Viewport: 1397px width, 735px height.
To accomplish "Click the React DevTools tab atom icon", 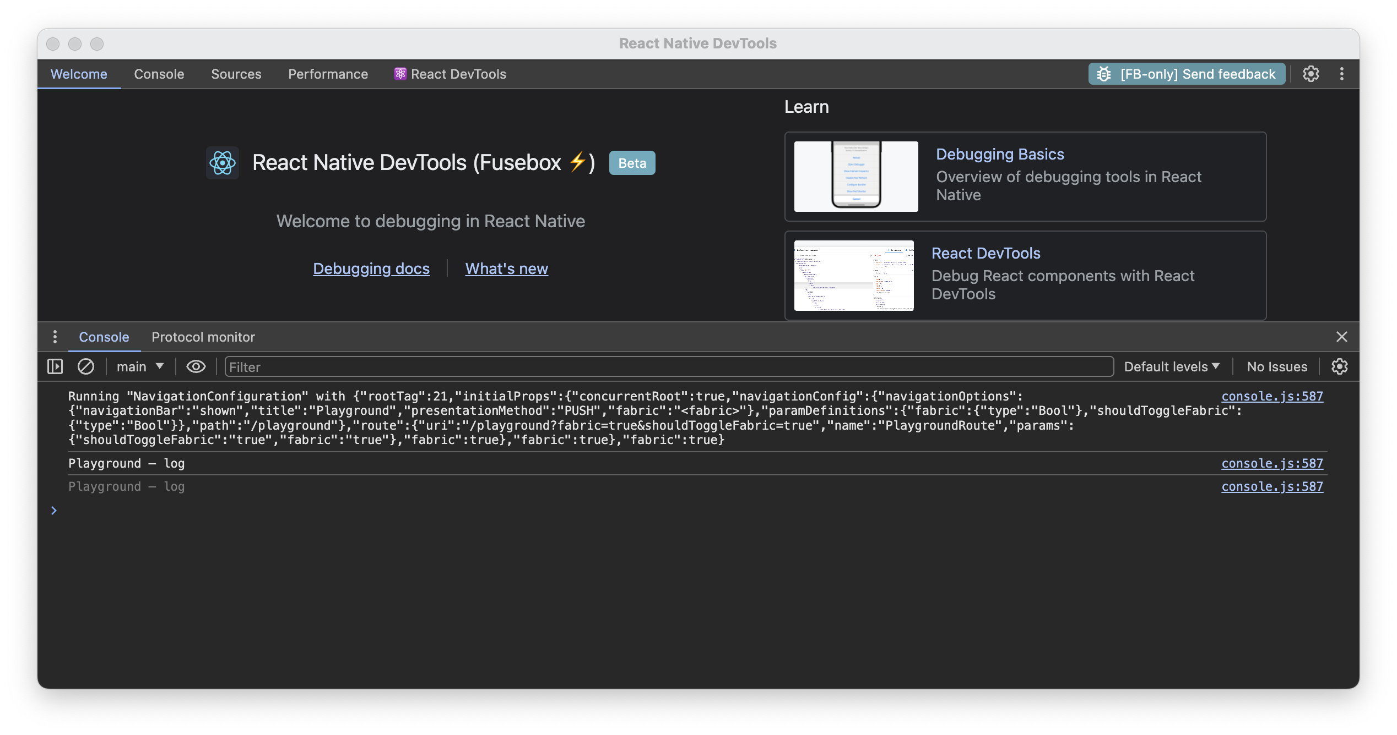I will pyautogui.click(x=400, y=74).
